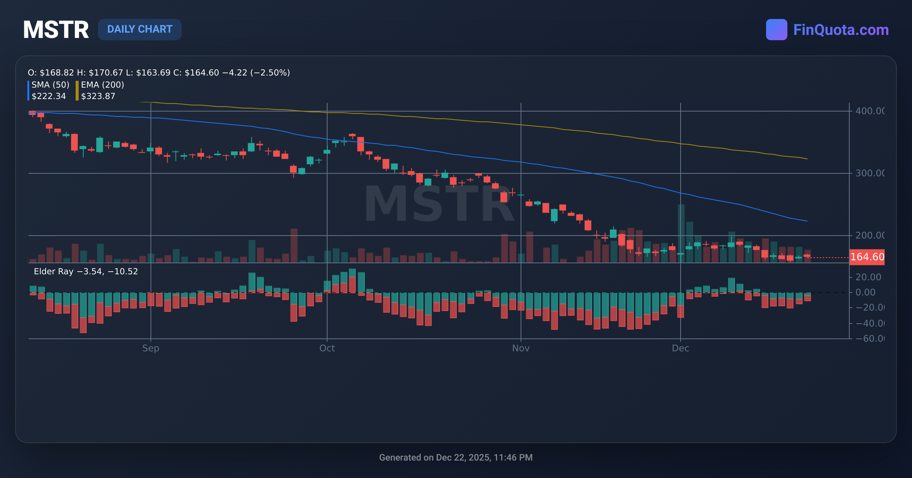Image resolution: width=912 pixels, height=478 pixels.
Task: Select the Elder Ray indicator label
Action: coord(85,271)
